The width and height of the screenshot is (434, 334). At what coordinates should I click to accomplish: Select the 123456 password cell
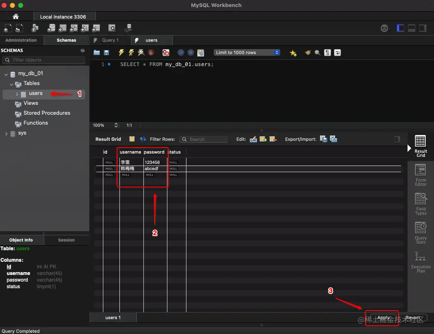155,162
